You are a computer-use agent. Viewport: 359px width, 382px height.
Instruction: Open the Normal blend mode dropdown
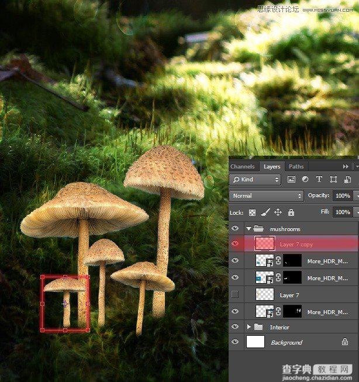click(x=266, y=196)
